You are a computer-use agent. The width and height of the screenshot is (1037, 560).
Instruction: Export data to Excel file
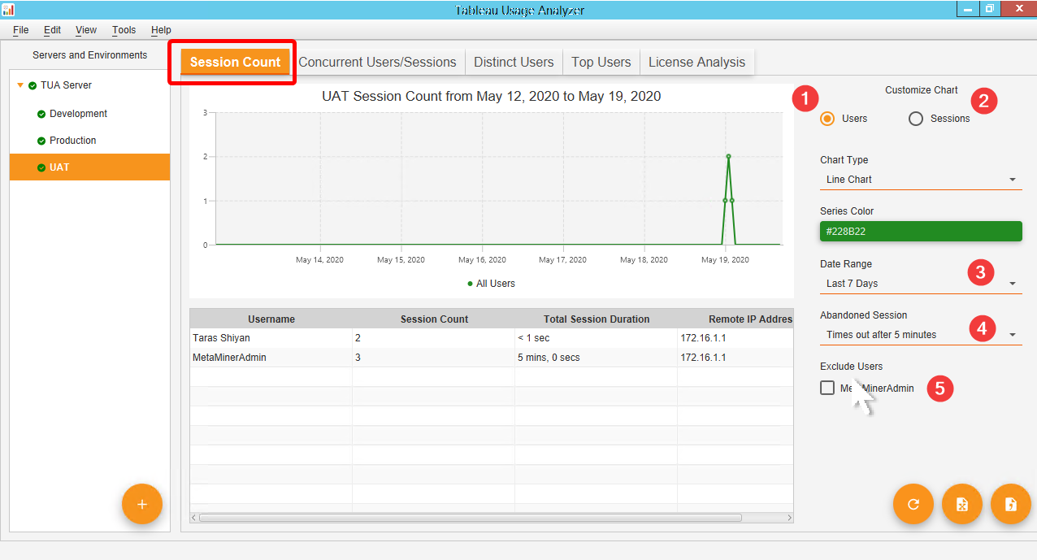(962, 504)
